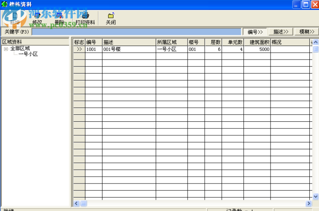Click the 描述>> search button
The height and width of the screenshot is (211, 319).
tap(281, 32)
